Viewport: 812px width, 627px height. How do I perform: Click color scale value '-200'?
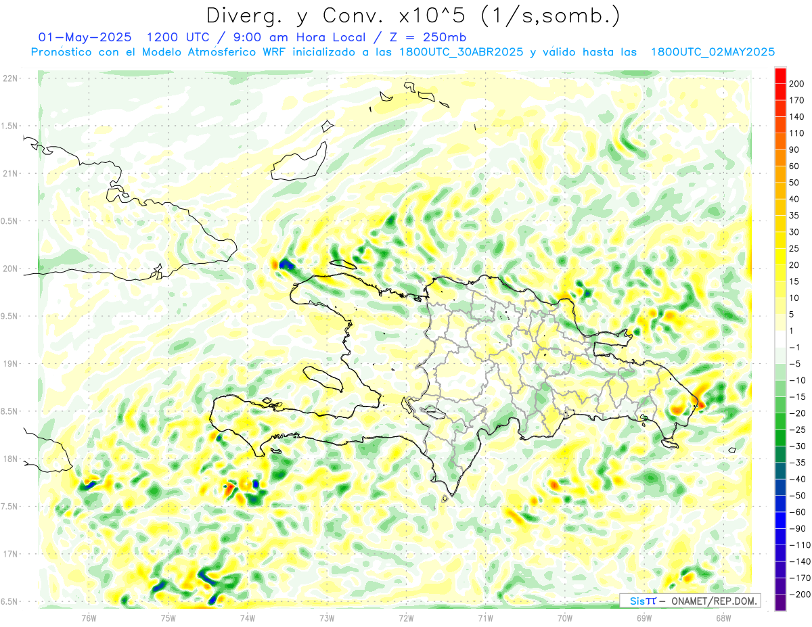pos(799,594)
